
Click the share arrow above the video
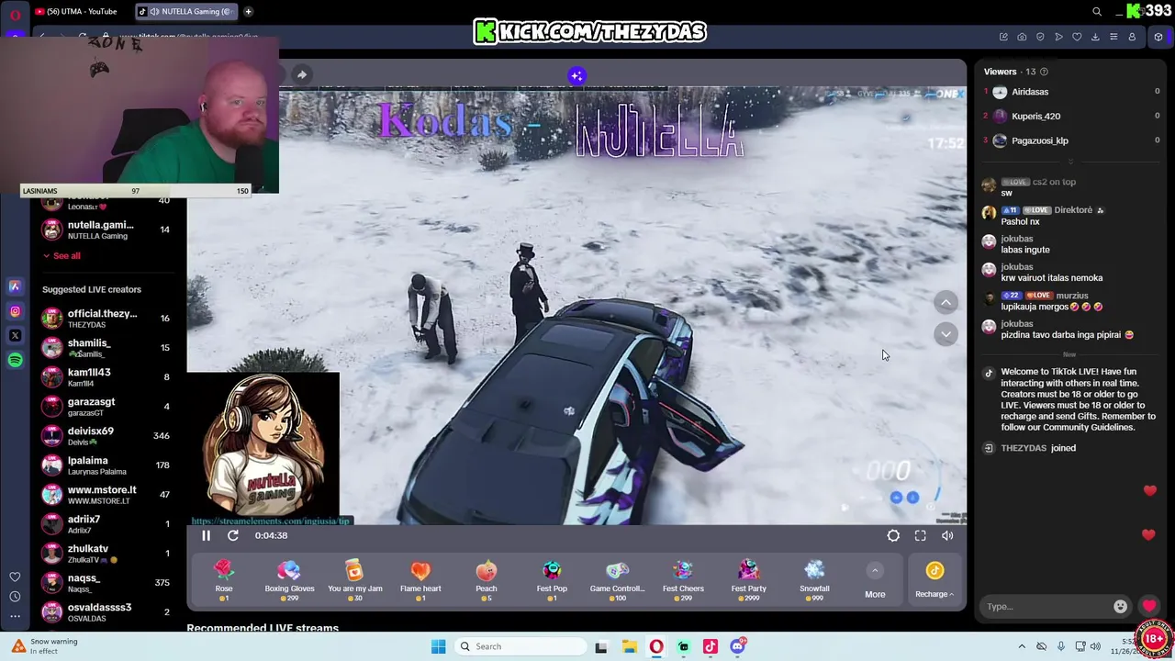(301, 74)
